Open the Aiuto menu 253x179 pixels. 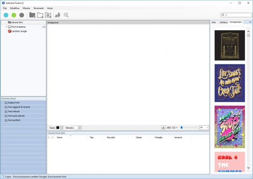[50, 8]
